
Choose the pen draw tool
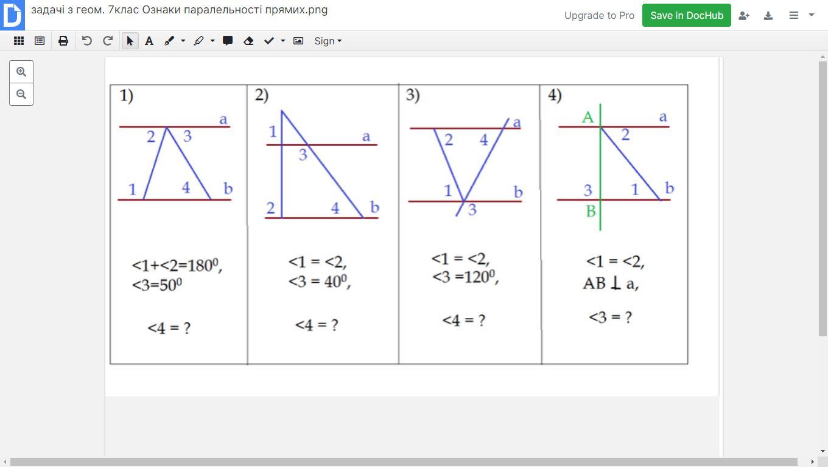pyautogui.click(x=169, y=41)
